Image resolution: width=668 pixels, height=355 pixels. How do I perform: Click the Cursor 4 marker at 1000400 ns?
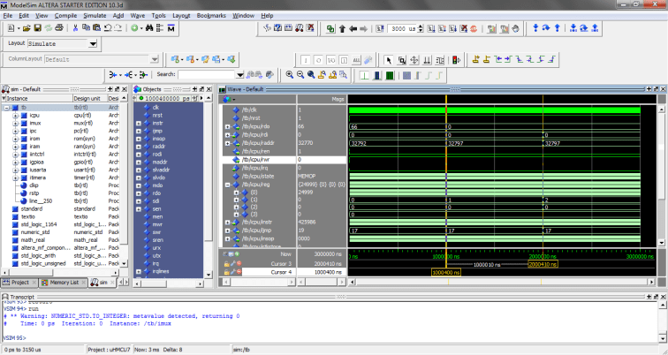[445, 272]
